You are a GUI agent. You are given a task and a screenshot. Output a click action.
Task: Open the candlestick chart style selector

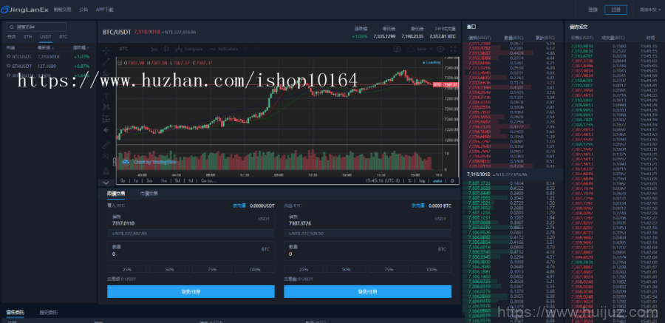click(166, 50)
